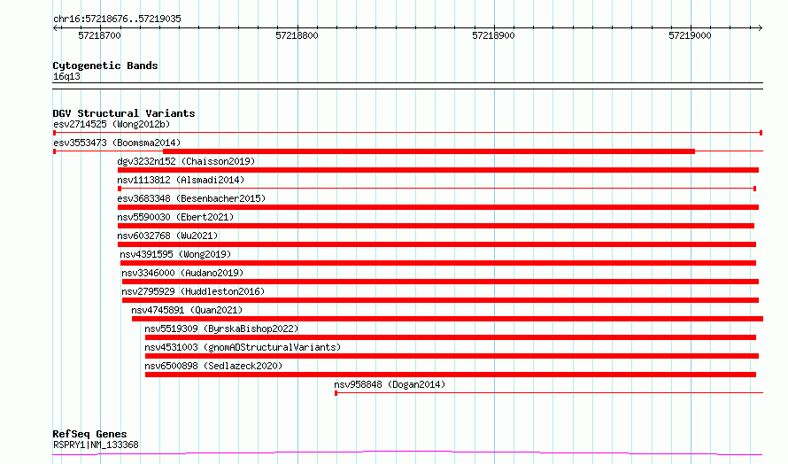Open variant nsv5519309 (ByrskaBishop2022) label

(221, 329)
